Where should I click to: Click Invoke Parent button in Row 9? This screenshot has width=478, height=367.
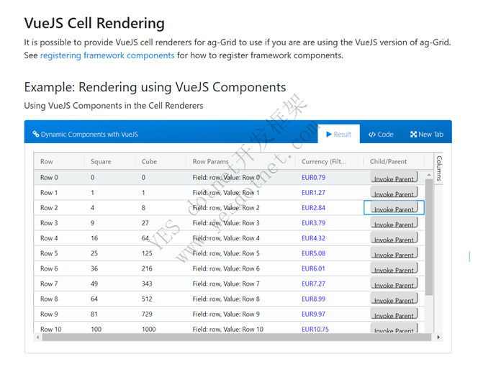pos(394,314)
